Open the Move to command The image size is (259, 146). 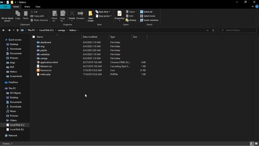54,16
